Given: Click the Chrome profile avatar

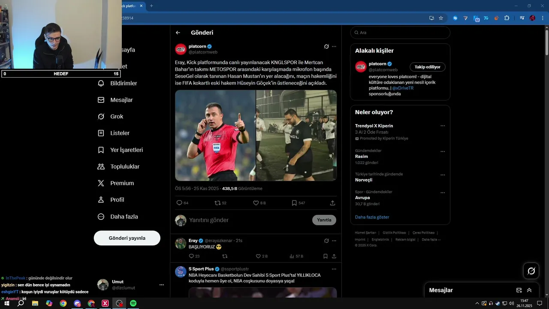Looking at the screenshot, I should [x=532, y=18].
